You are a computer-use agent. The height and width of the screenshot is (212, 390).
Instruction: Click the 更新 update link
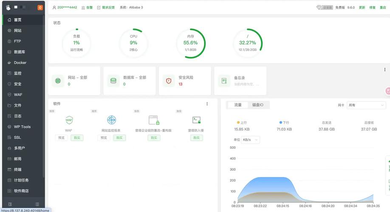click(362, 8)
